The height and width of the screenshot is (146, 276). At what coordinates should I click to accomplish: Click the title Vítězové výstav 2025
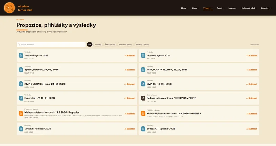(37, 55)
